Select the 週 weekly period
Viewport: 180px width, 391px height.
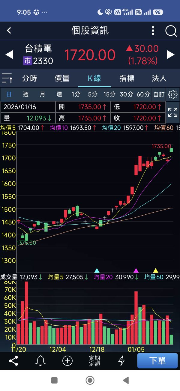point(26,94)
